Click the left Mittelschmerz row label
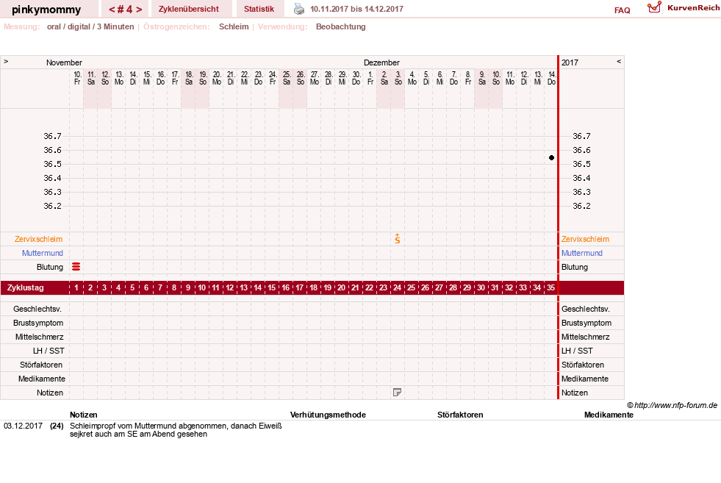Viewport: 721px width, 483px height. click(39, 337)
